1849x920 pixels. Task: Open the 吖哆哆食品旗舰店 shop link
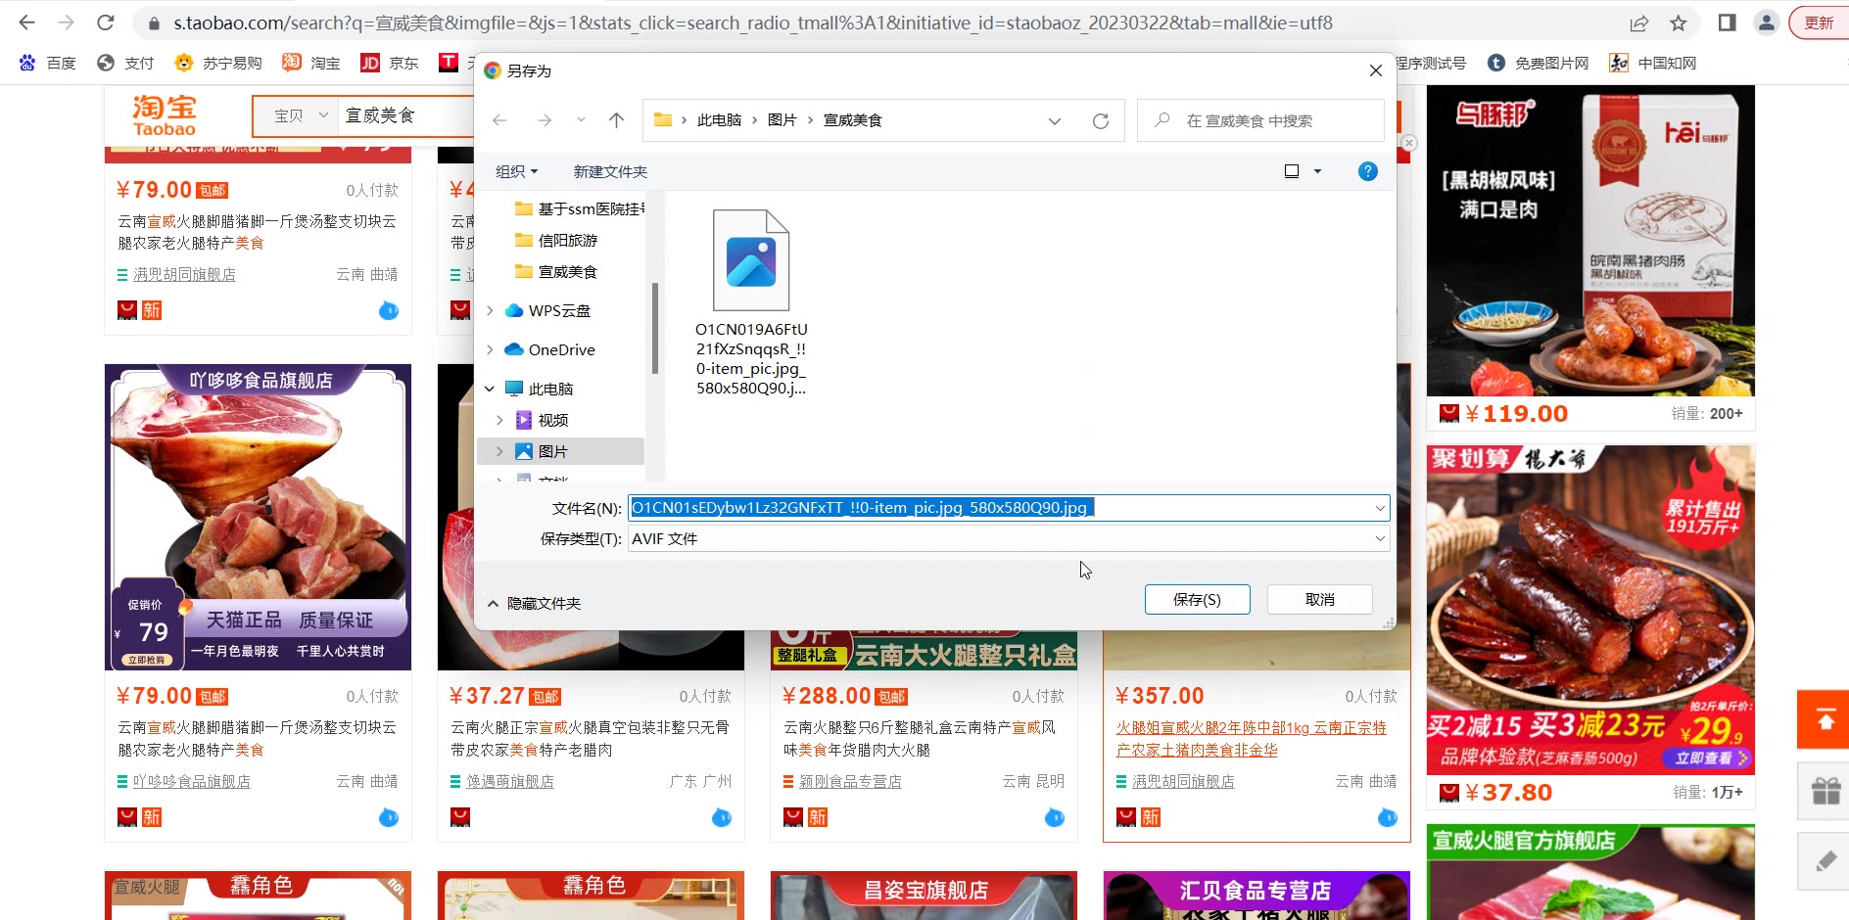[192, 782]
